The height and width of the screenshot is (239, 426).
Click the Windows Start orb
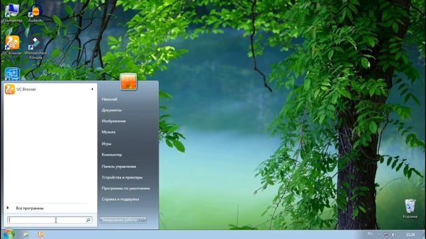(9, 234)
